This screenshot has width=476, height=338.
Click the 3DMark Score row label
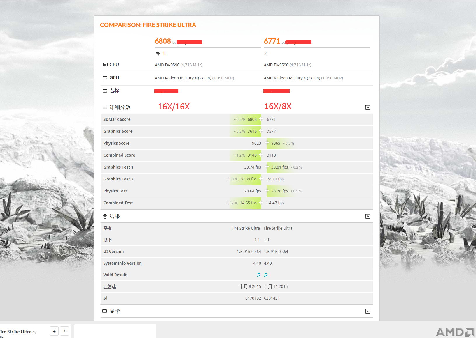click(117, 119)
